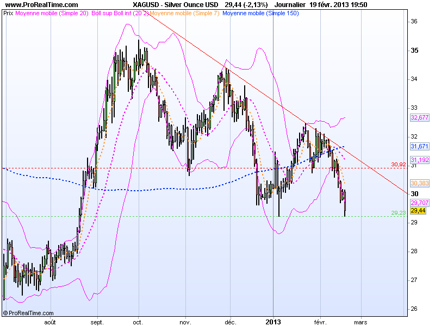Select Moyenne mobile (Simple 150) legend entry
The image size is (435, 326).
tap(260, 13)
